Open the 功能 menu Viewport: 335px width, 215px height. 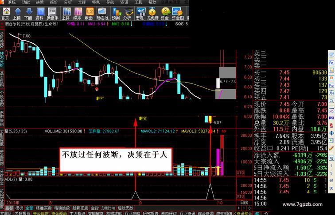click(26, 2)
